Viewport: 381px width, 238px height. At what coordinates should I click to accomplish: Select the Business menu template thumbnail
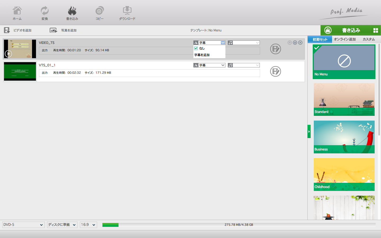coord(344,137)
